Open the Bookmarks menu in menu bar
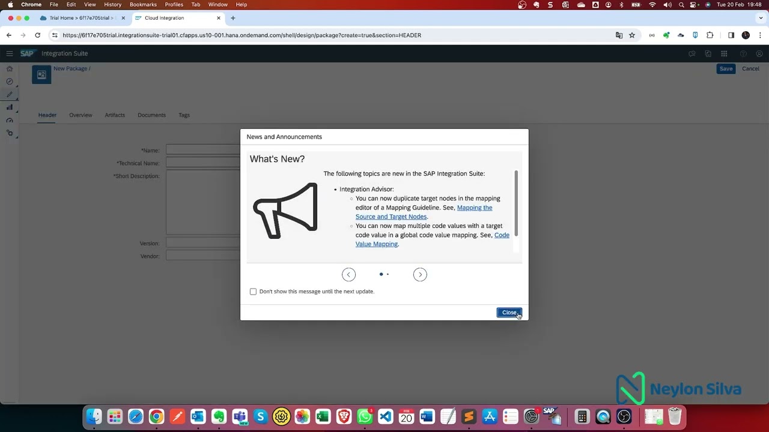The image size is (769, 432). 143,4
